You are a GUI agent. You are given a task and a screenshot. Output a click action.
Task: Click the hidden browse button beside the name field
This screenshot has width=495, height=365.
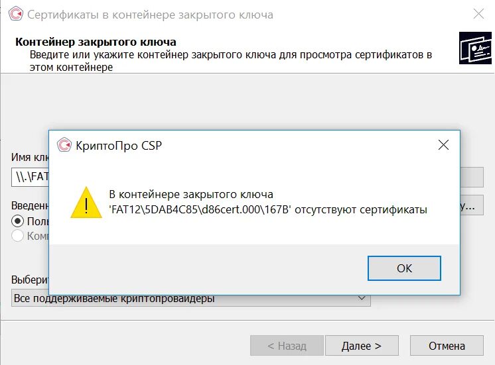pyautogui.click(x=472, y=177)
